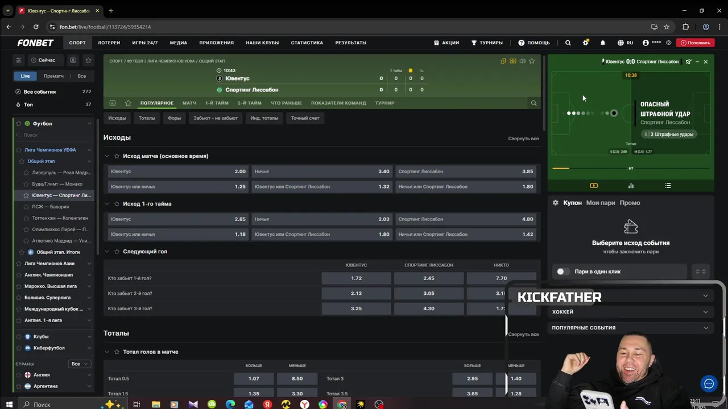728x409 pixels.
Task: Star the Исход 1-го тайма market
Action: pyautogui.click(x=117, y=203)
